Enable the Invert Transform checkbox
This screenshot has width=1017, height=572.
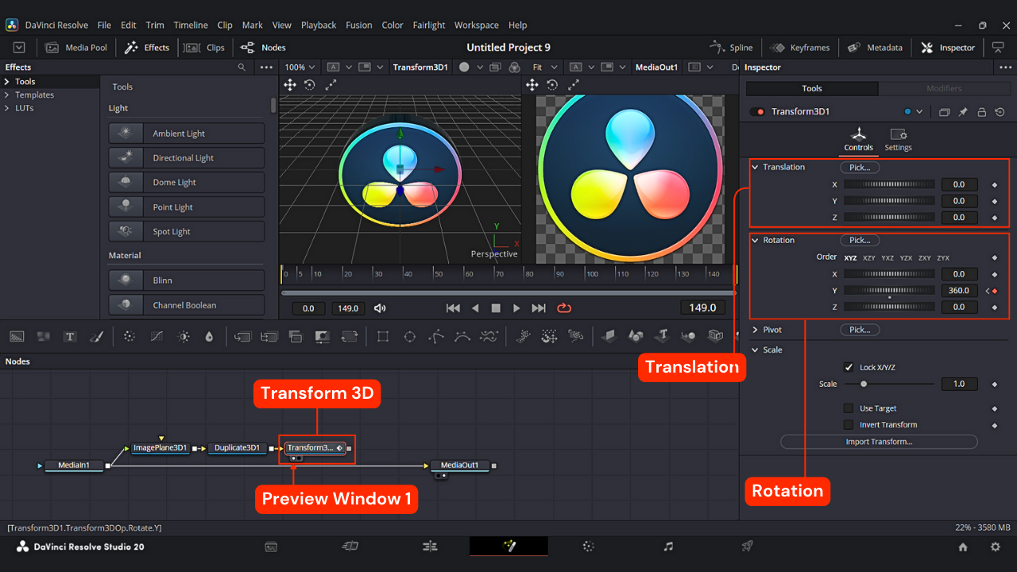(849, 425)
